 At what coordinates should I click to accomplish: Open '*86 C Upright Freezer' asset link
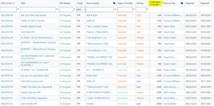tap(97, 26)
